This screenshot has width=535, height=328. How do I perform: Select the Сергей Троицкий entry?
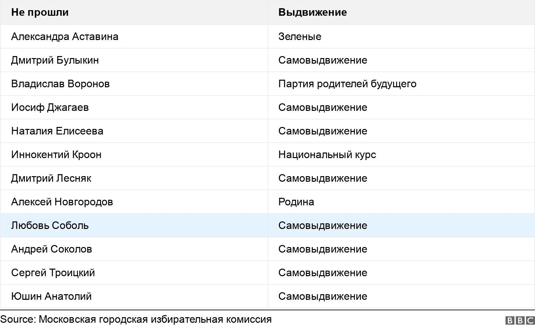pyautogui.click(x=53, y=273)
